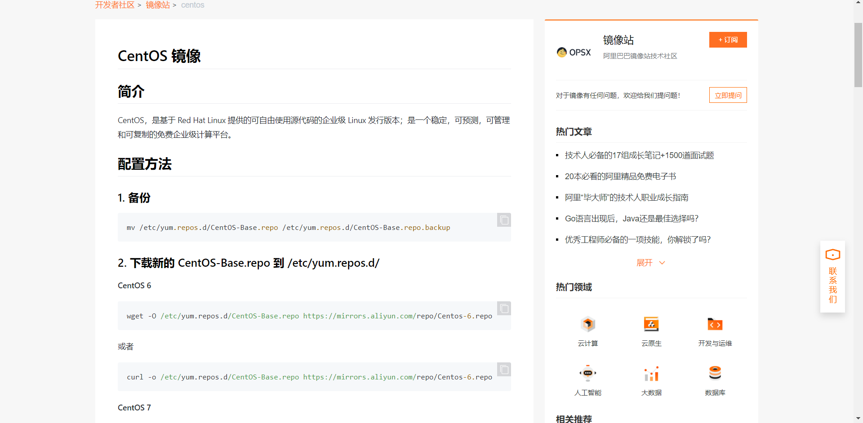Viewport: 863px width, 423px height.
Task: Open the 云计算 category icon
Action: point(587,324)
